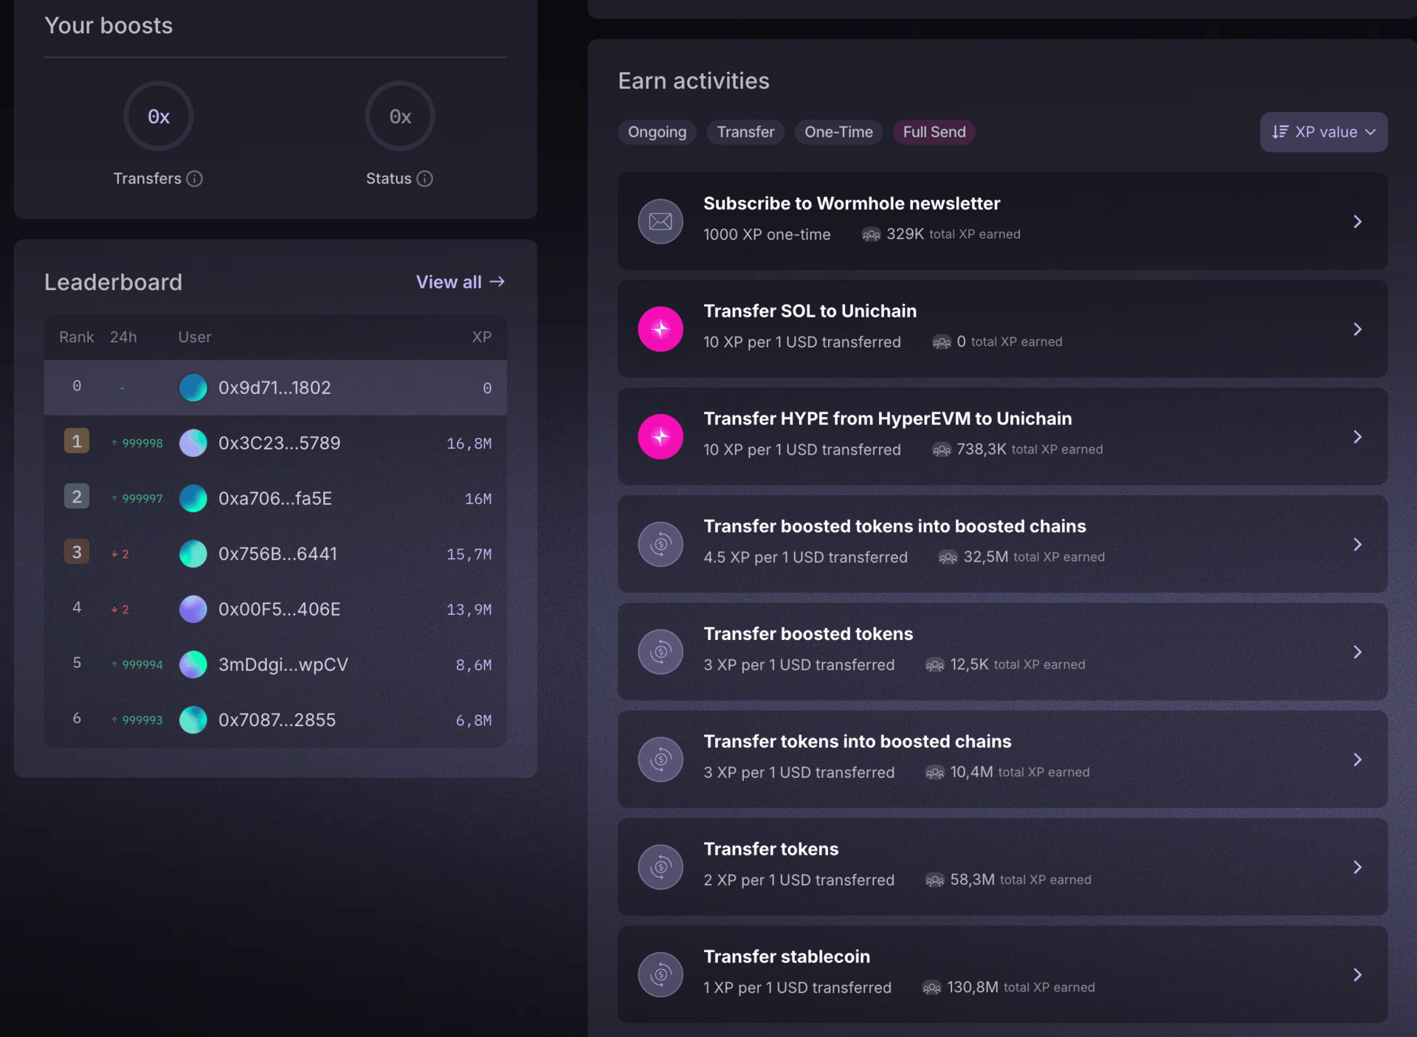Click the Transfers 0x boost circle
Image resolution: width=1417 pixels, height=1037 pixels.
pos(158,117)
